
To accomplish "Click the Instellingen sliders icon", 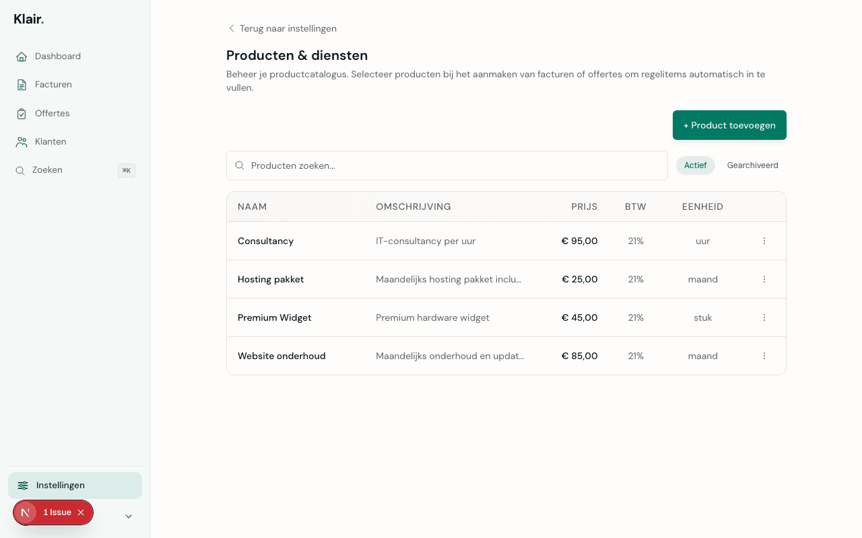I will [x=22, y=485].
